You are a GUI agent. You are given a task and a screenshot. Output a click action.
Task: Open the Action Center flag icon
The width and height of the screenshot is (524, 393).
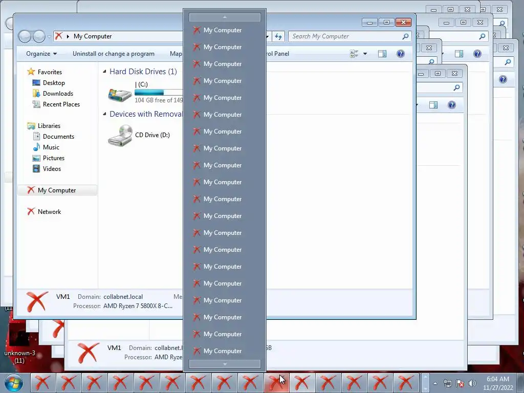coord(460,383)
